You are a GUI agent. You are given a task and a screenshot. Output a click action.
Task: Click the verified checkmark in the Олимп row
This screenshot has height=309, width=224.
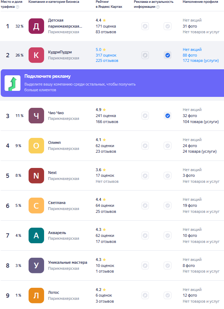coord(168,146)
